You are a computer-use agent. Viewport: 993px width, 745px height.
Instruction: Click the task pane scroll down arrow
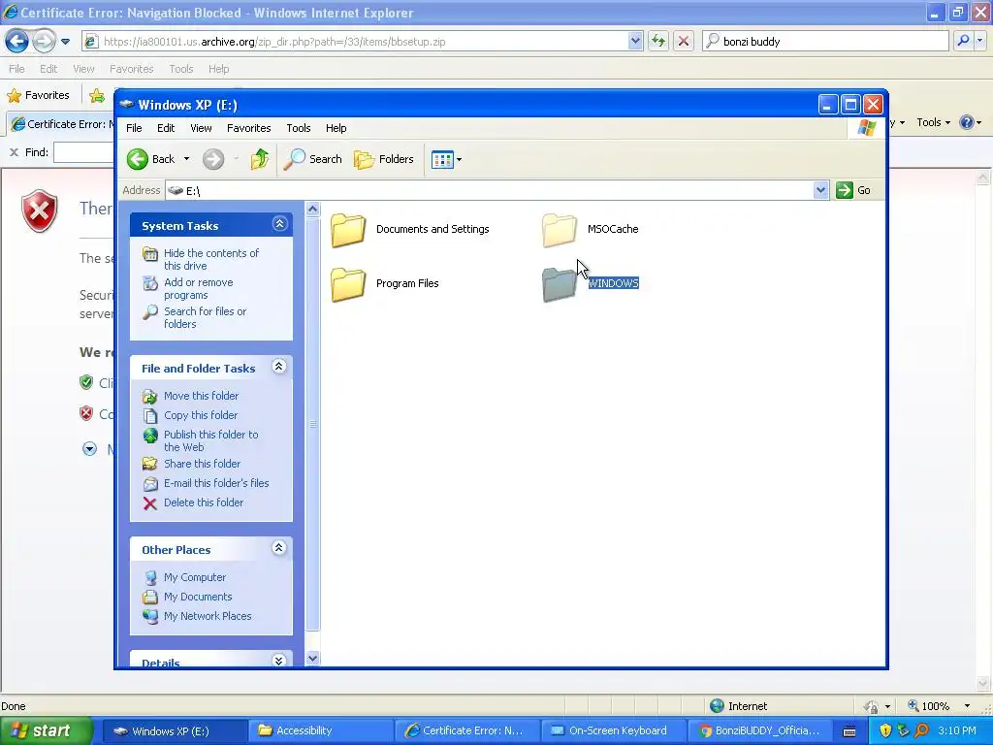pos(312,659)
